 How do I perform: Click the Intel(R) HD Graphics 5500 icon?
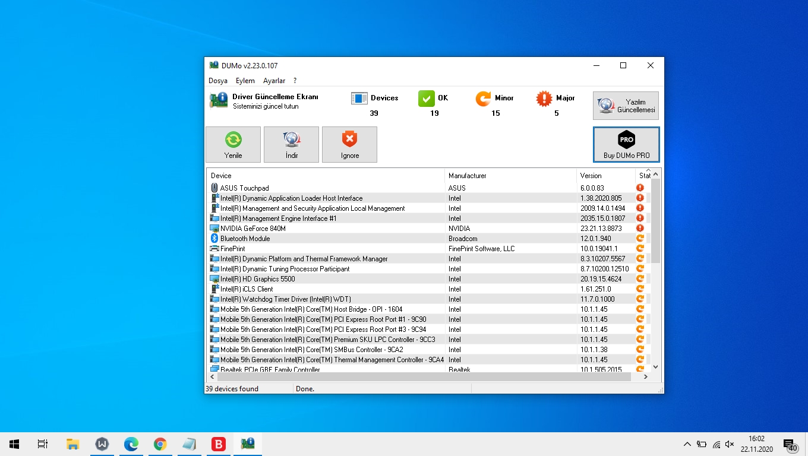214,279
